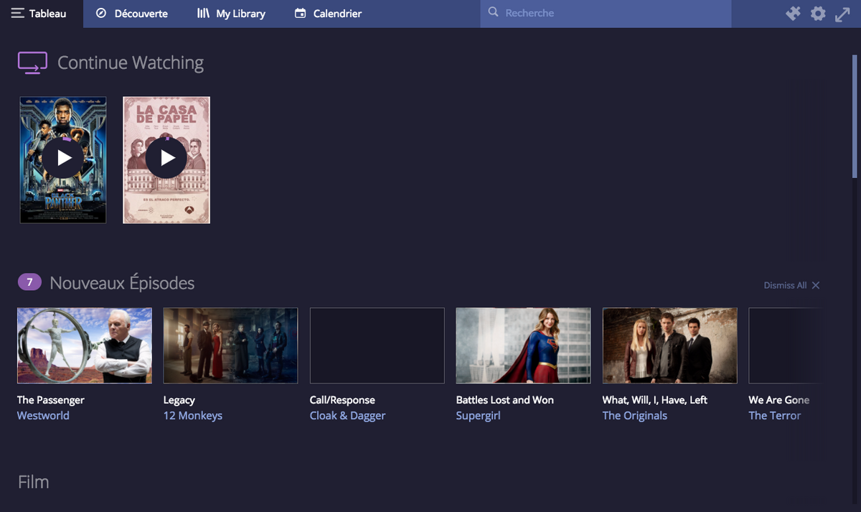Select the episode title "Call/Response"

[342, 400]
